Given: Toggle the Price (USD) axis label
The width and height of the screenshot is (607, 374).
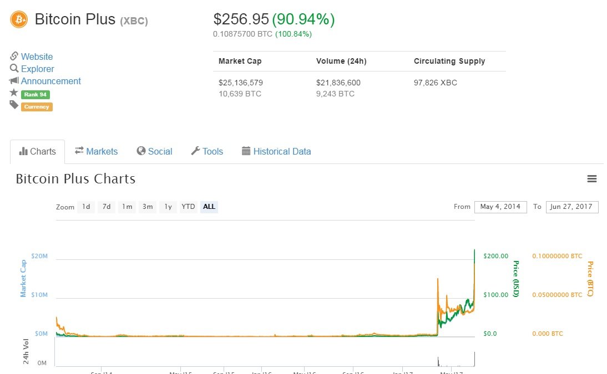Looking at the screenshot, I should coord(515,279).
